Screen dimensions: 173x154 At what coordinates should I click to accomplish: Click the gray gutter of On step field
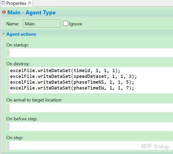[x=8, y=145]
